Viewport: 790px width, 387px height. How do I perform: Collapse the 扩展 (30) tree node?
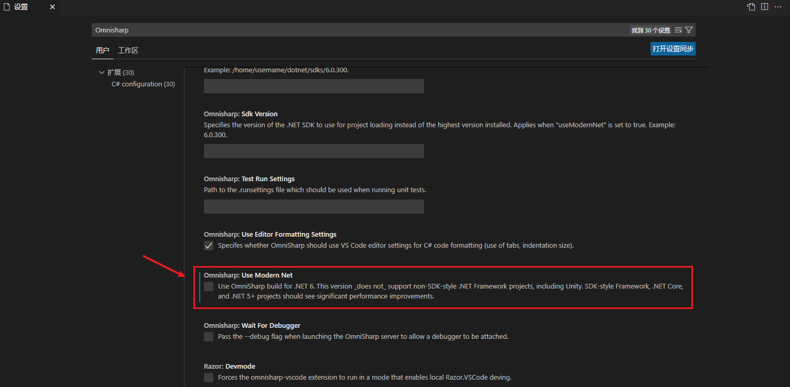click(102, 72)
